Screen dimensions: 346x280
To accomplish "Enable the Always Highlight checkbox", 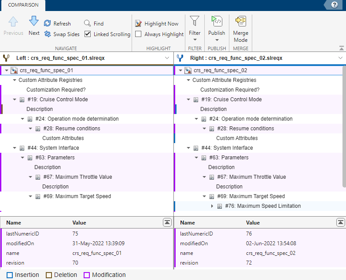I will point(139,34).
